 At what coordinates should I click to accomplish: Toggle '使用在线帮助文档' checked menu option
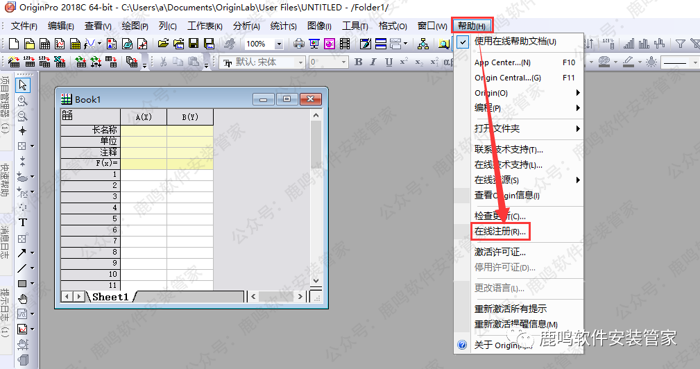[x=515, y=42]
